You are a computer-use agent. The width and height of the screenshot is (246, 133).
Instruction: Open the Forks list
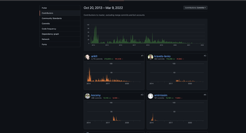[60, 44]
